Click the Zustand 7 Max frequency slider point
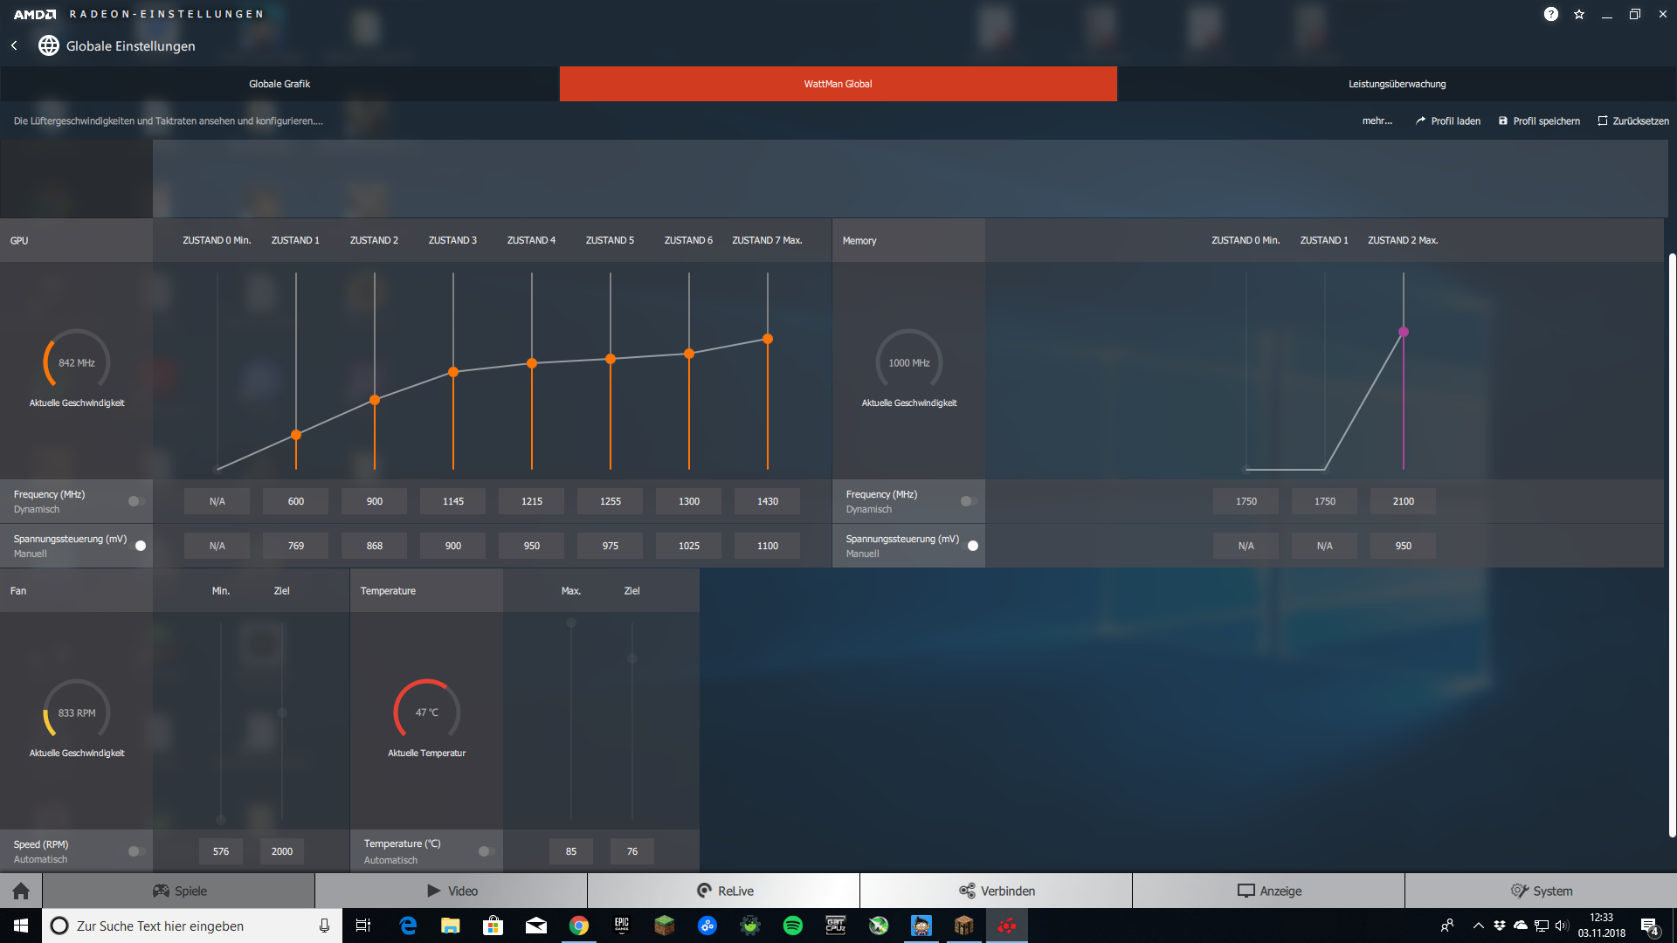The height and width of the screenshot is (943, 1677). (768, 339)
